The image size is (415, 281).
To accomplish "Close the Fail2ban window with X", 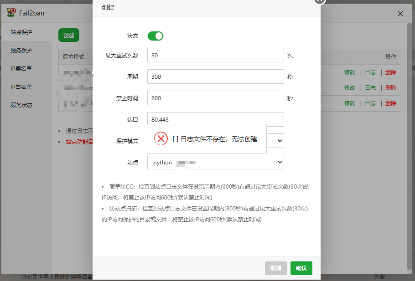I will [x=400, y=14].
